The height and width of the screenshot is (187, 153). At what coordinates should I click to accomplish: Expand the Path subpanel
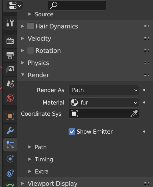click(30, 147)
